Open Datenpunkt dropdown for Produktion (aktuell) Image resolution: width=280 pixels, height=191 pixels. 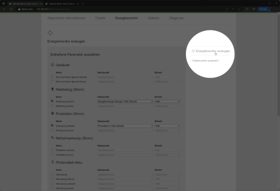(x=126, y=150)
